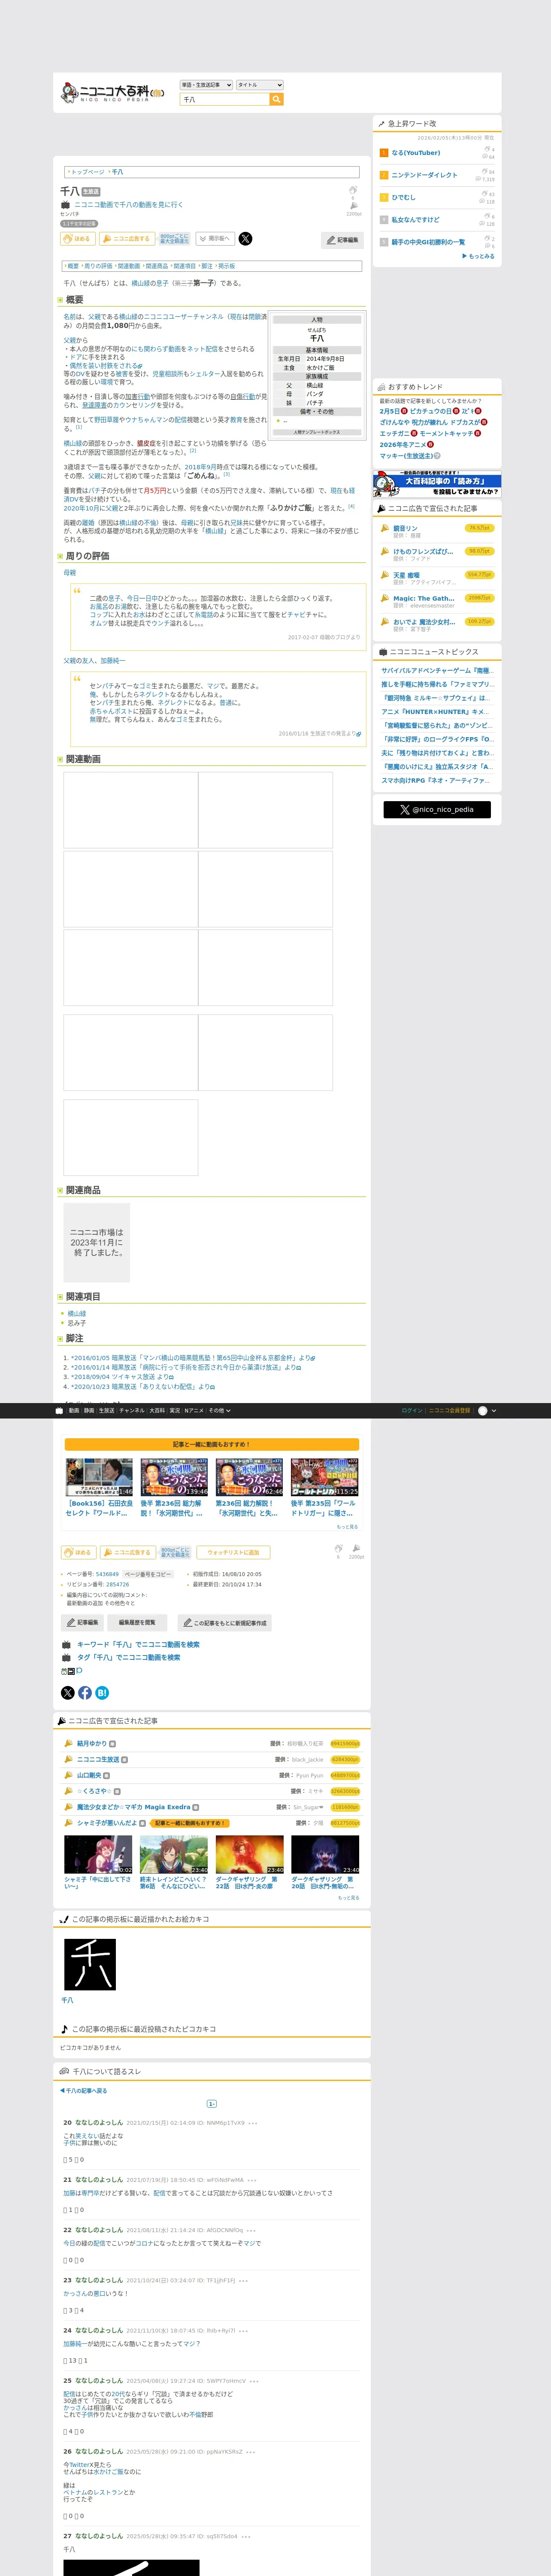Screen dimensions: 551x2576
Task: Open the 動画 tab in the black nav bar
Action: click(74, 1411)
